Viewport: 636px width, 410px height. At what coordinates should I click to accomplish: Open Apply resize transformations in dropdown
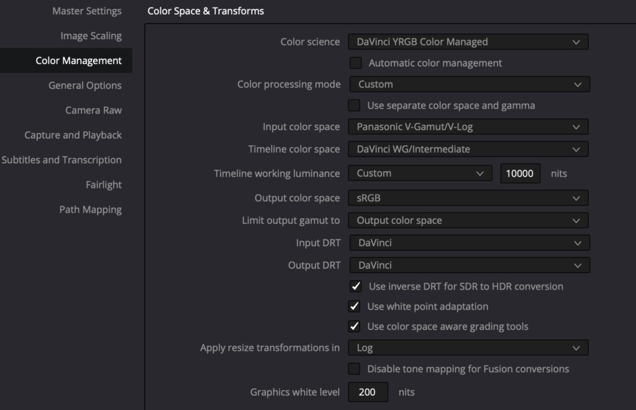tap(468, 347)
